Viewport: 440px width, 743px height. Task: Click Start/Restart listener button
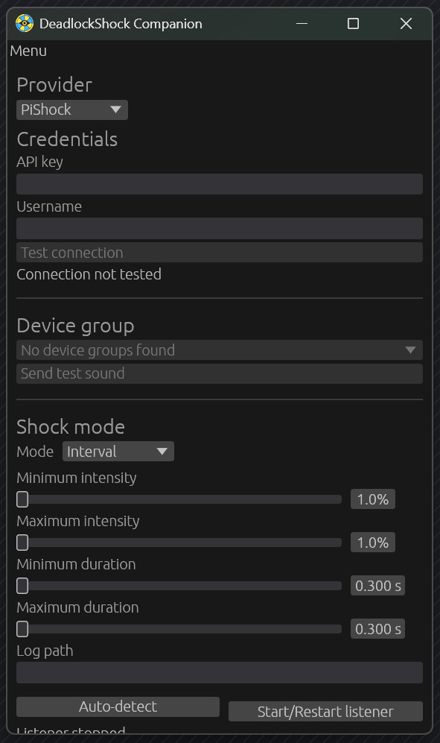[x=325, y=711]
